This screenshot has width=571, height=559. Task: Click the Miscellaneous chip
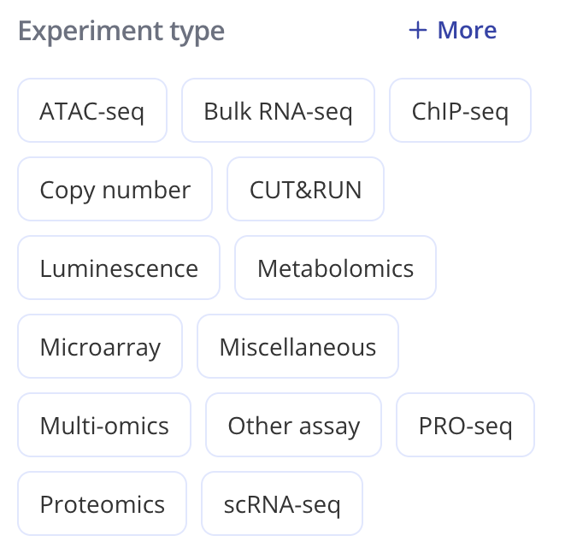coord(297,347)
